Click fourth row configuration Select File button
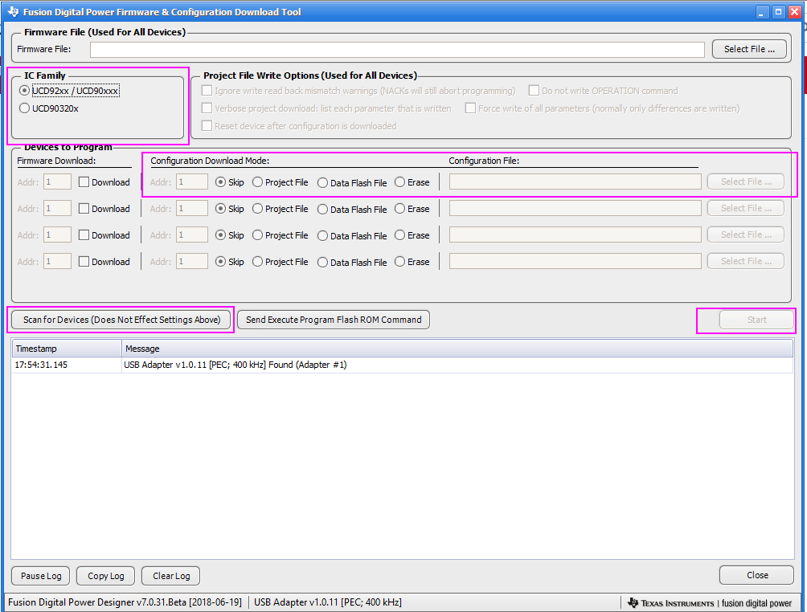 coord(746,261)
